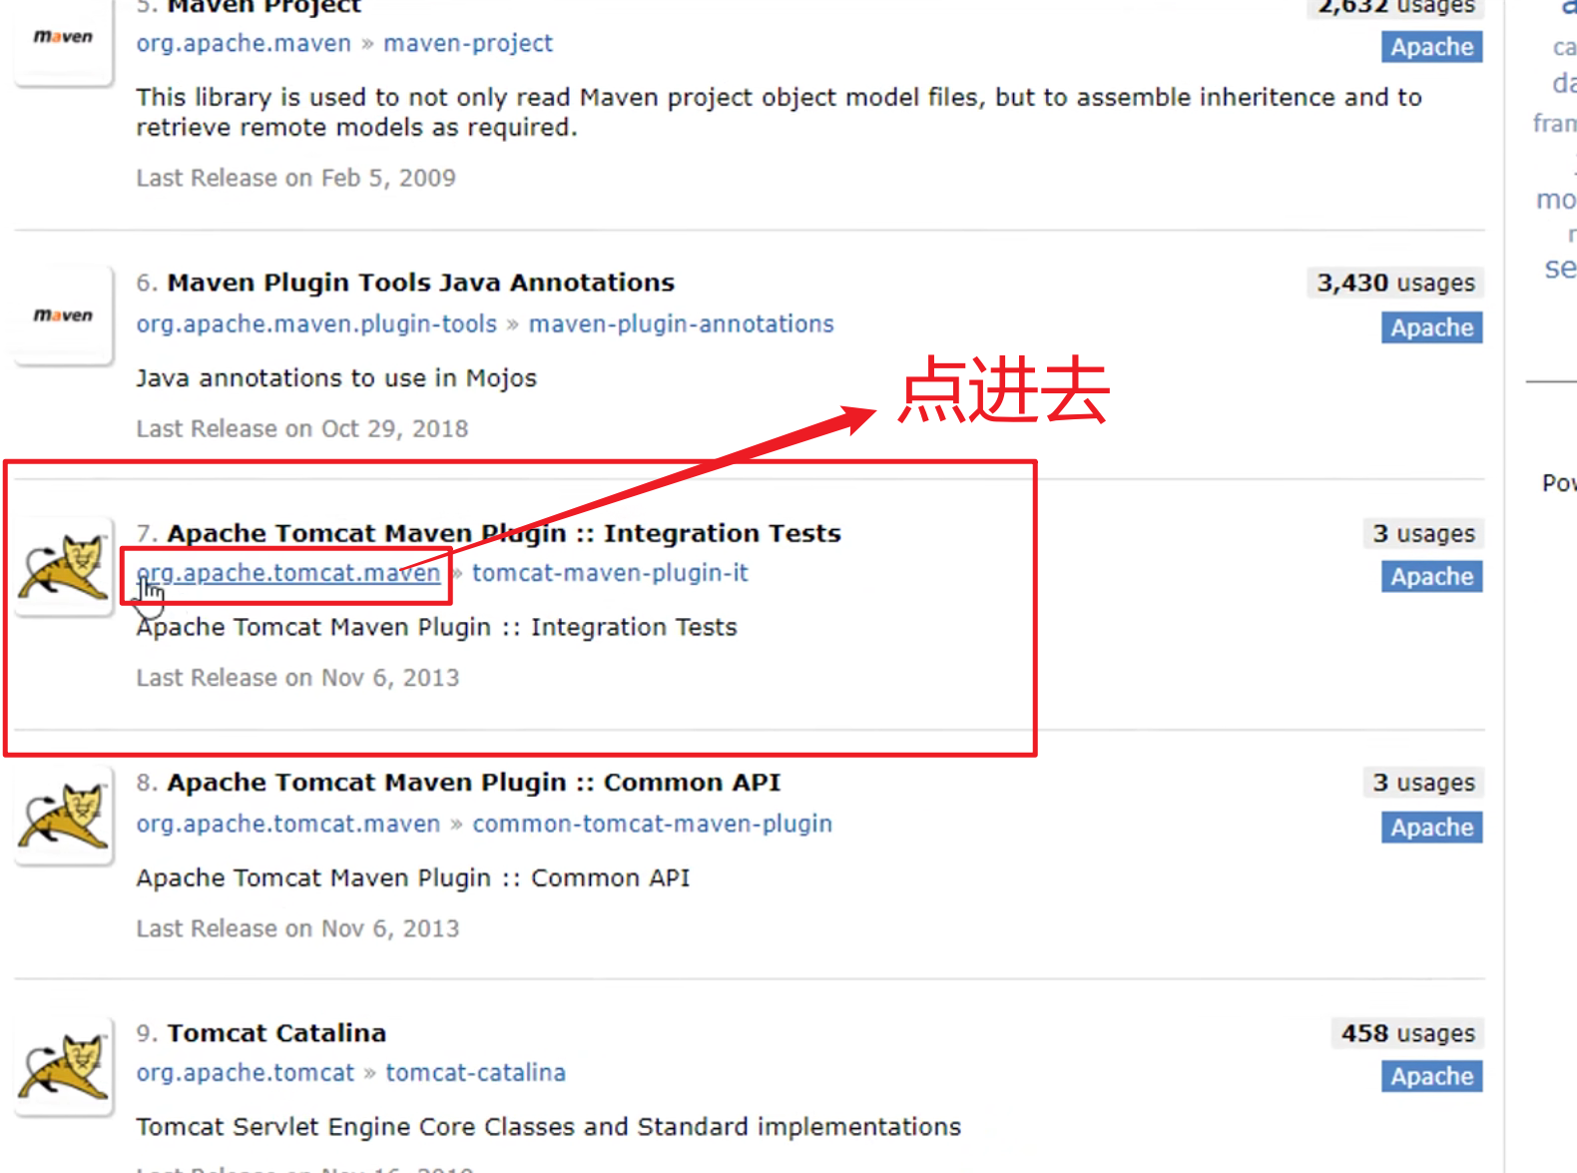The image size is (1577, 1173).
Task: Click Apache badge for Maven Plugin Tools Java Annotations
Action: (x=1432, y=327)
